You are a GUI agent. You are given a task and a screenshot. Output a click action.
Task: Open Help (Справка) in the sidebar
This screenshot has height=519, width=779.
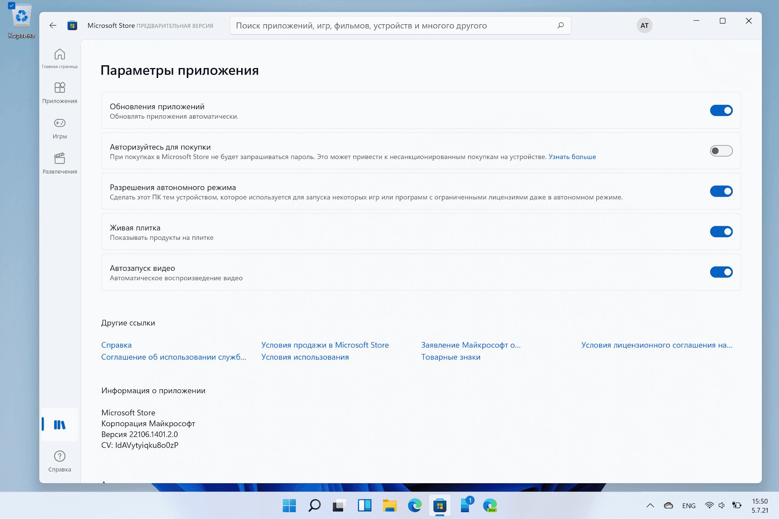point(60,460)
